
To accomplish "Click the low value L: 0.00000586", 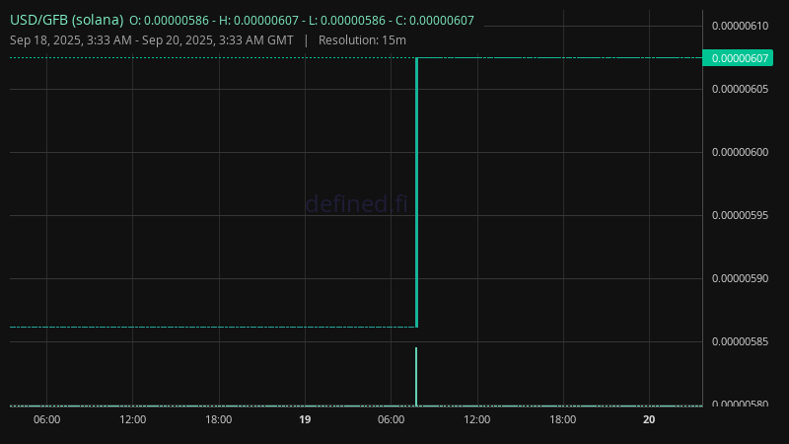I will coord(347,21).
